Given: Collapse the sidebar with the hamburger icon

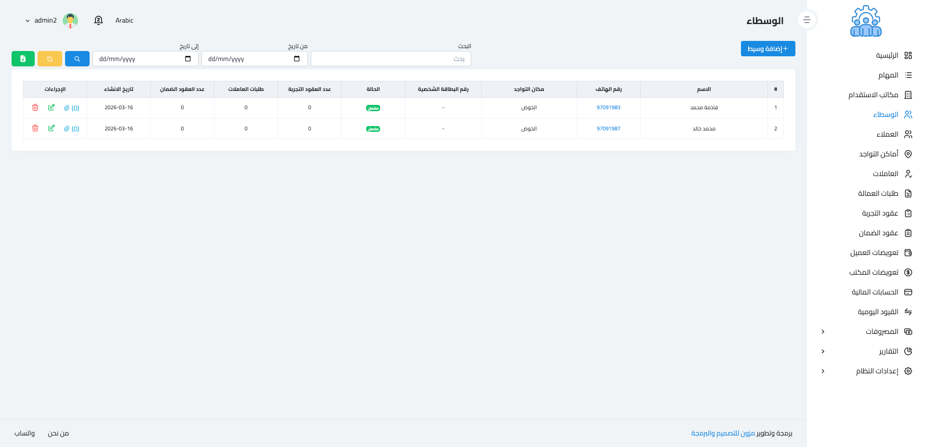Looking at the screenshot, I should (807, 20).
